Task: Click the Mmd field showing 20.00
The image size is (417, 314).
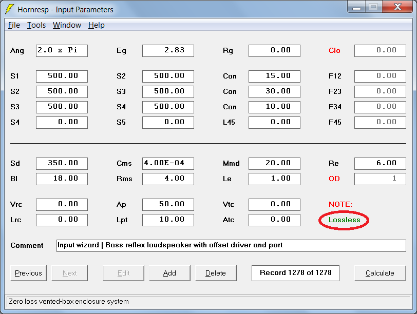Action: (274, 164)
